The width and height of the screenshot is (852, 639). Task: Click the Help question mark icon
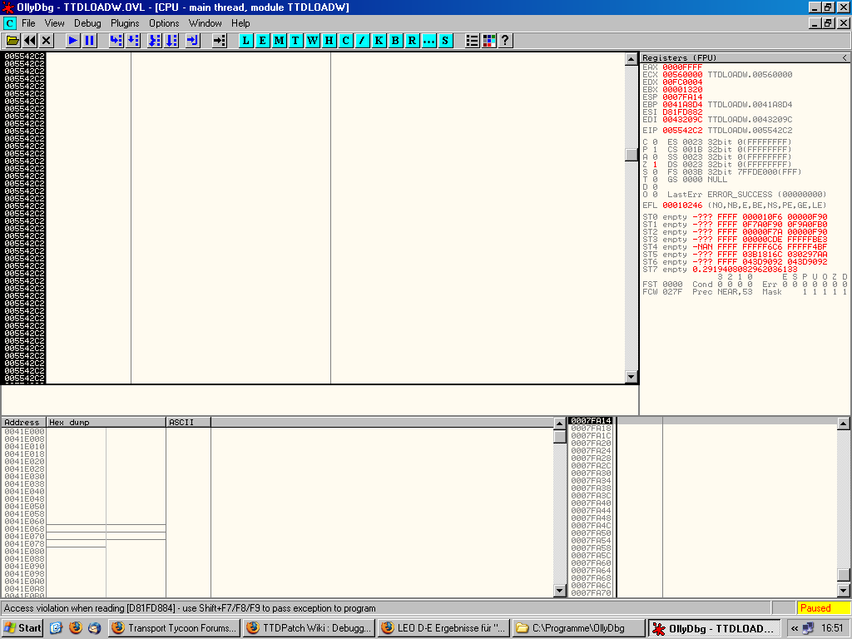click(505, 41)
